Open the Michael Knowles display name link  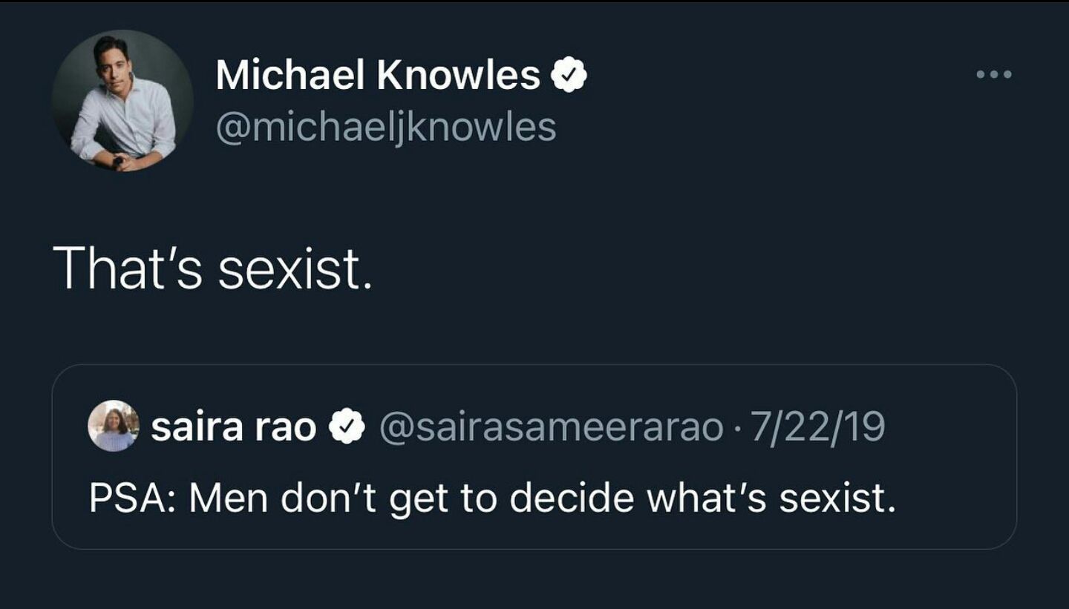pyautogui.click(x=377, y=76)
